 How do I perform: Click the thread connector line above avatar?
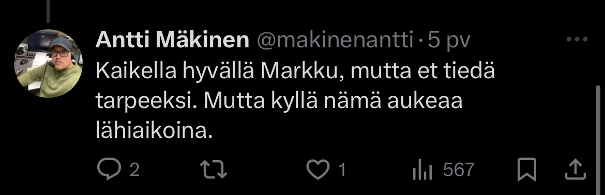click(48, 11)
